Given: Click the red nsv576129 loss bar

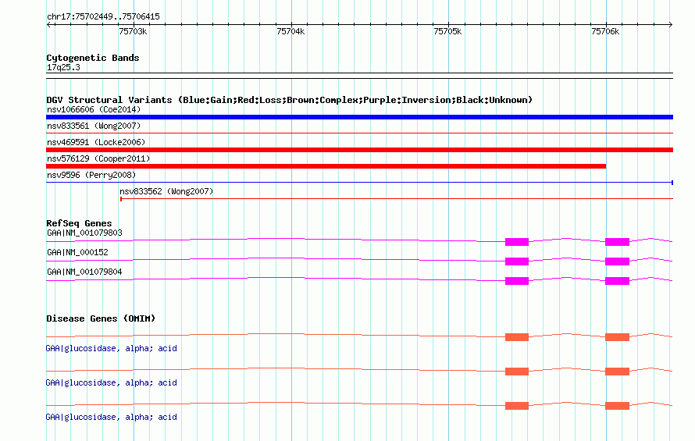Looking at the screenshot, I should [x=326, y=166].
